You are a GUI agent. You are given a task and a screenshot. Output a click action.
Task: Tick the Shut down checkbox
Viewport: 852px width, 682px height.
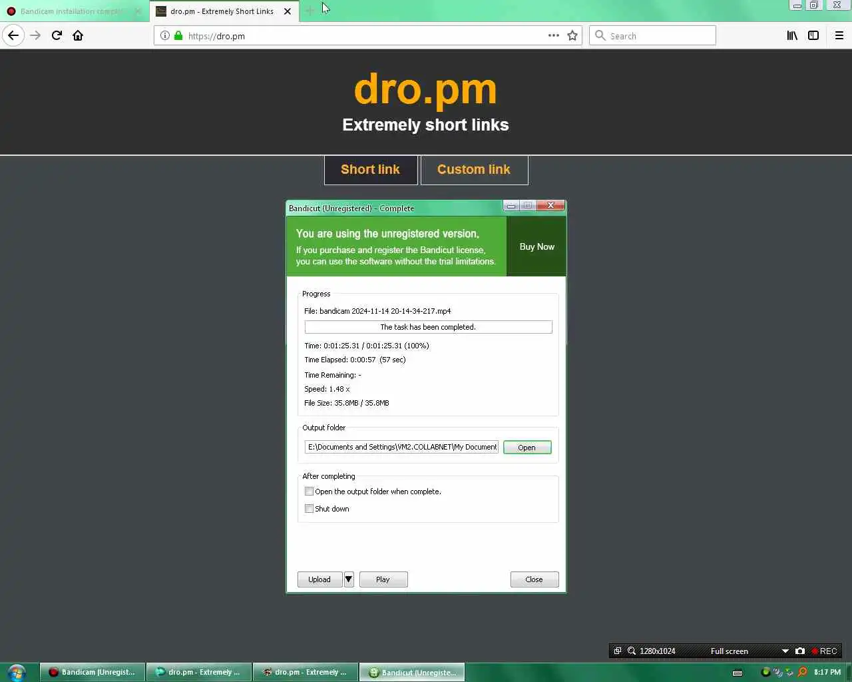click(309, 509)
